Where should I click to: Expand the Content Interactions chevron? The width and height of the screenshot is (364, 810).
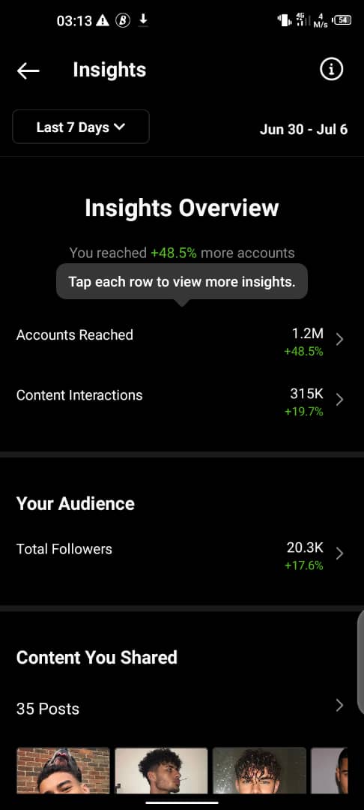pyautogui.click(x=339, y=399)
